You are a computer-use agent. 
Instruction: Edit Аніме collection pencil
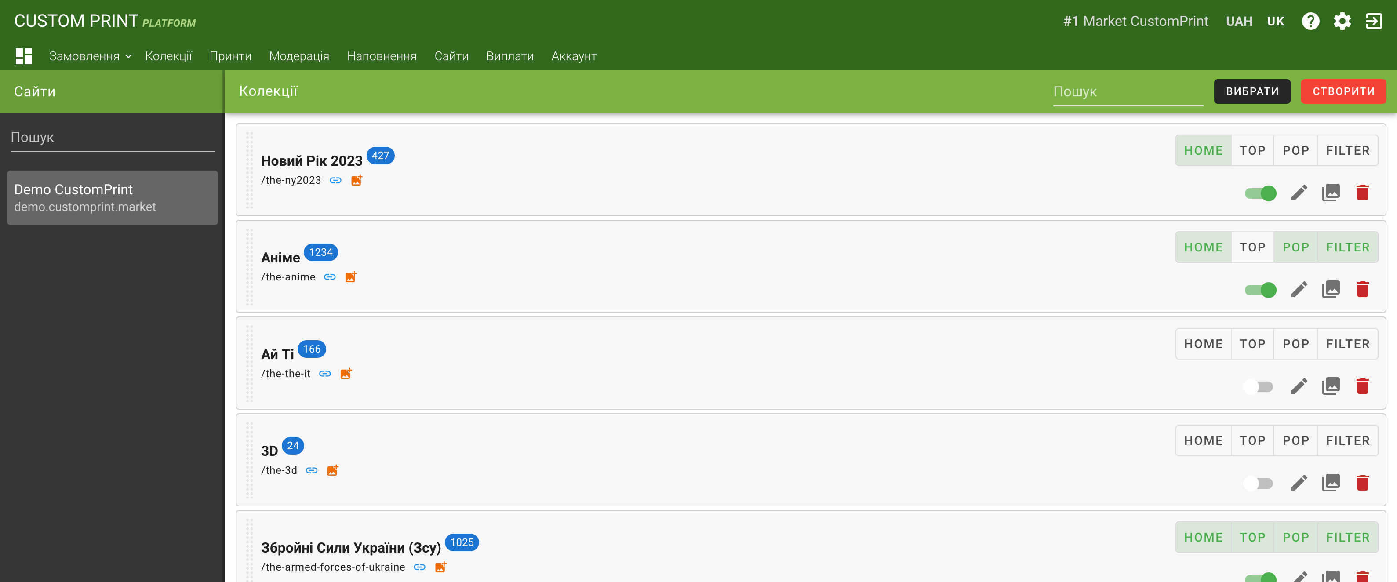pyautogui.click(x=1299, y=289)
